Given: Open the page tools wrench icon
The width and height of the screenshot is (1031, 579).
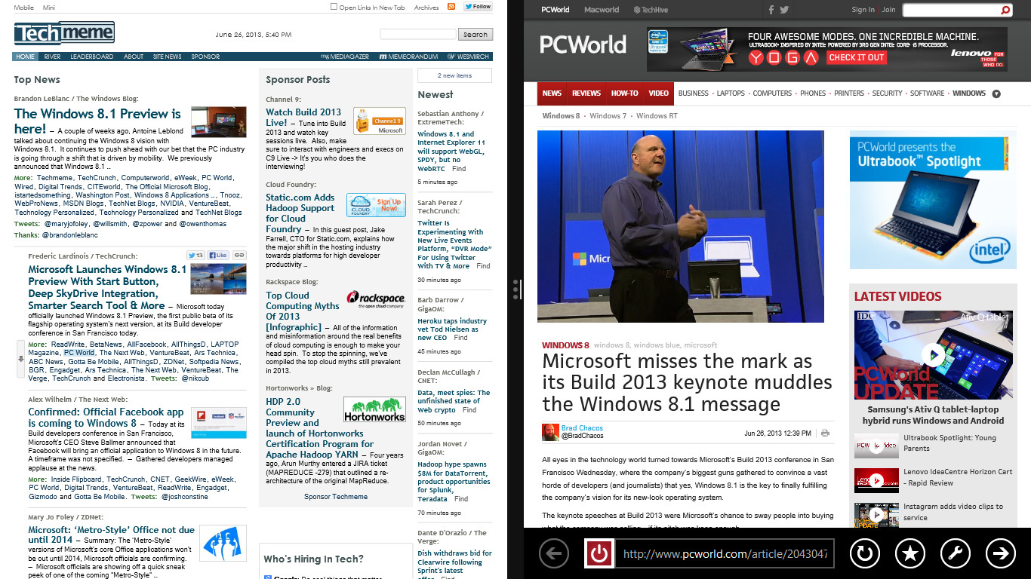Looking at the screenshot, I should click(955, 554).
